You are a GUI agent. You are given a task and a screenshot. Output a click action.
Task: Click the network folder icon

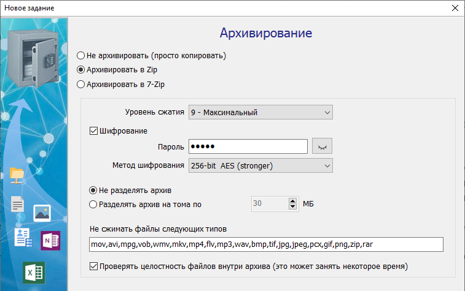[17, 174]
